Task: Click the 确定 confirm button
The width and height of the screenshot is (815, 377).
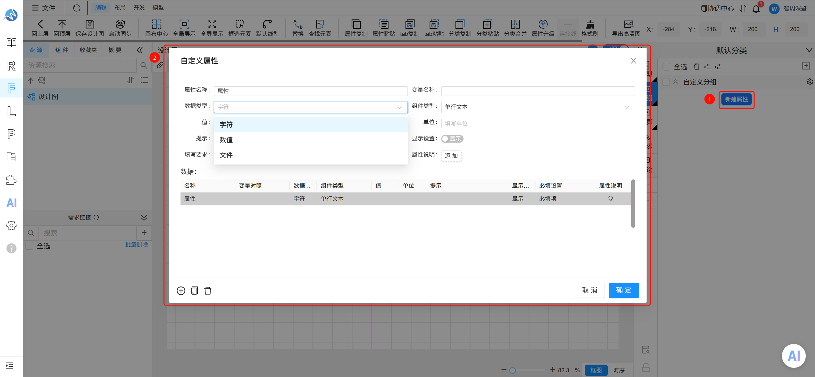Action: (x=623, y=290)
